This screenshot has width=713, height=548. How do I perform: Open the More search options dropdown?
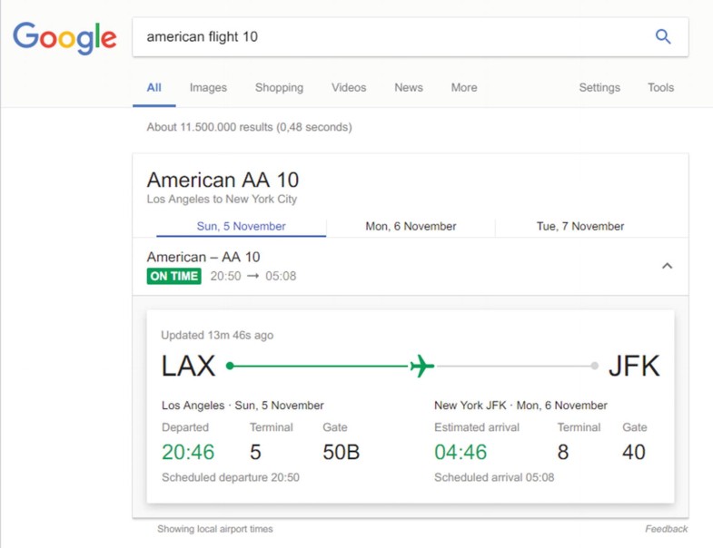coord(464,87)
